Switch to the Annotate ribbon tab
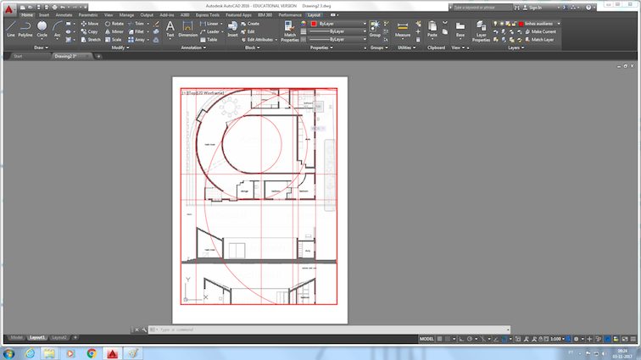641x360 pixels. tap(64, 14)
